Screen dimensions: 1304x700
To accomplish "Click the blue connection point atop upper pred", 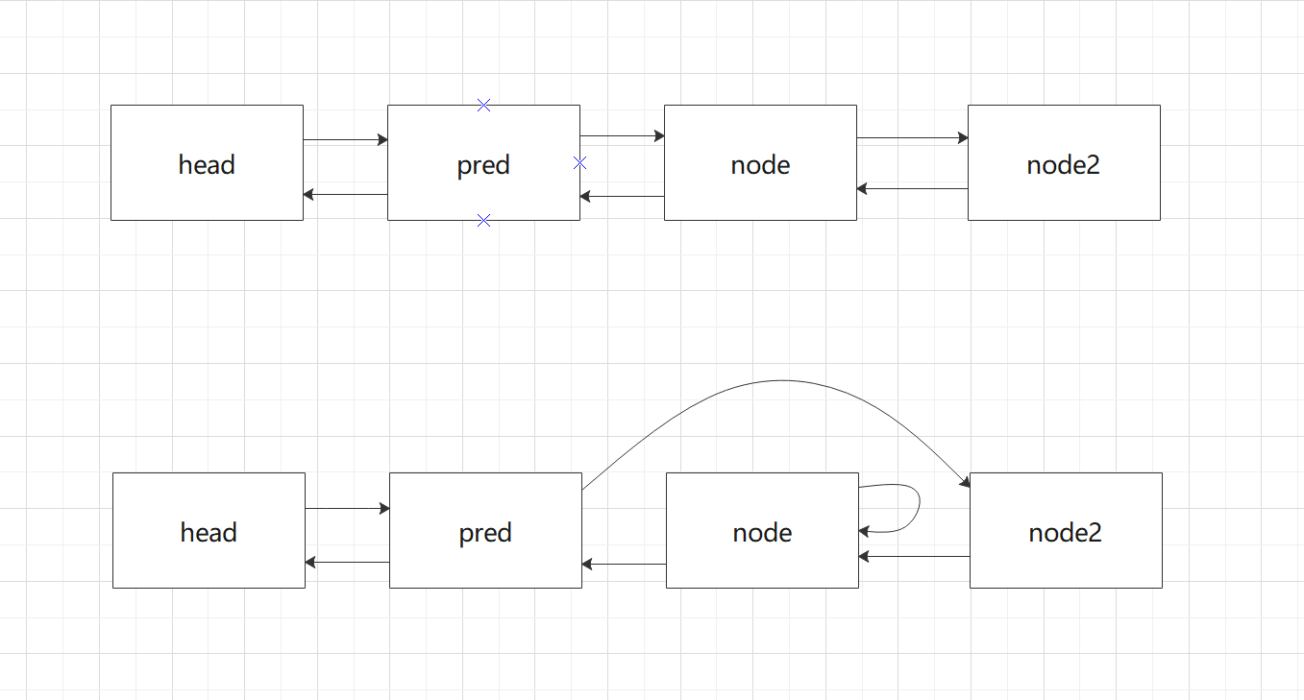I will [484, 105].
